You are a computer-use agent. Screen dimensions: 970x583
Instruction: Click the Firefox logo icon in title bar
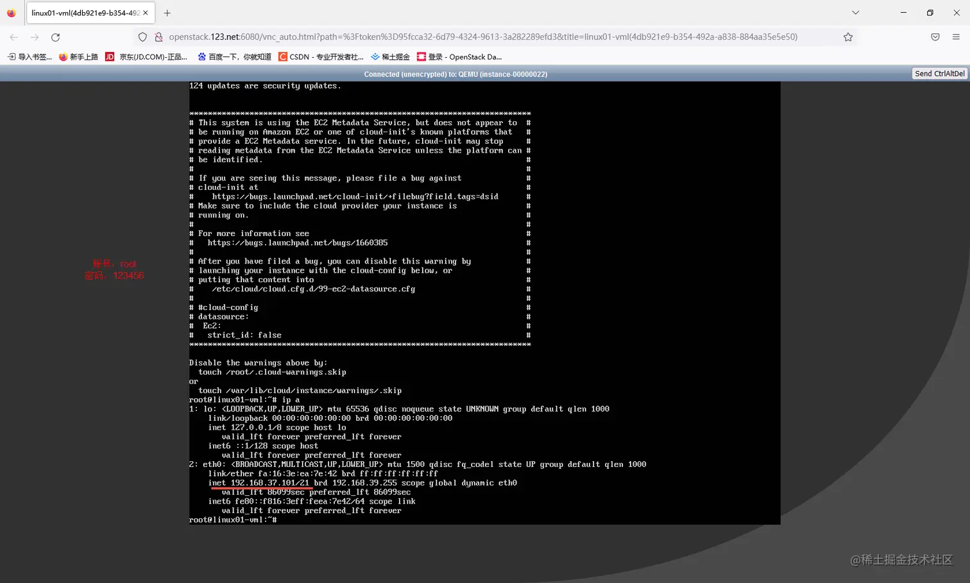[12, 13]
